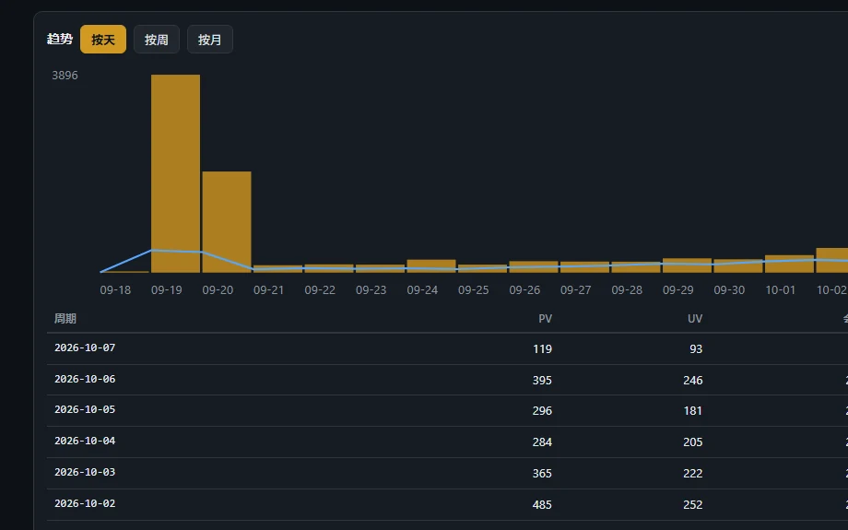
Task: Click UV value 246
Action: pos(693,380)
